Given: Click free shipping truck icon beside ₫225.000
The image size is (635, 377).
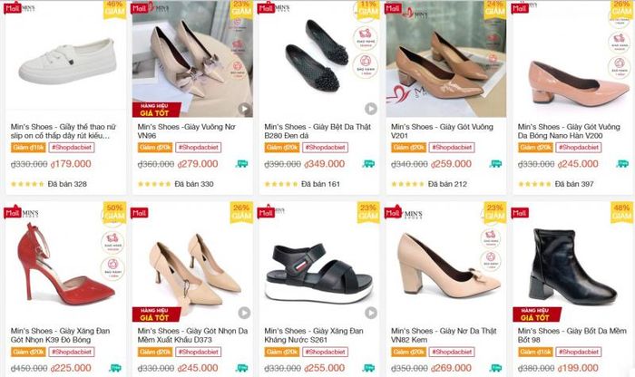Looking at the screenshot, I should click(115, 368).
